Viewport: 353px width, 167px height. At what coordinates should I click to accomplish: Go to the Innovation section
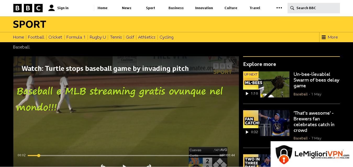click(204, 8)
